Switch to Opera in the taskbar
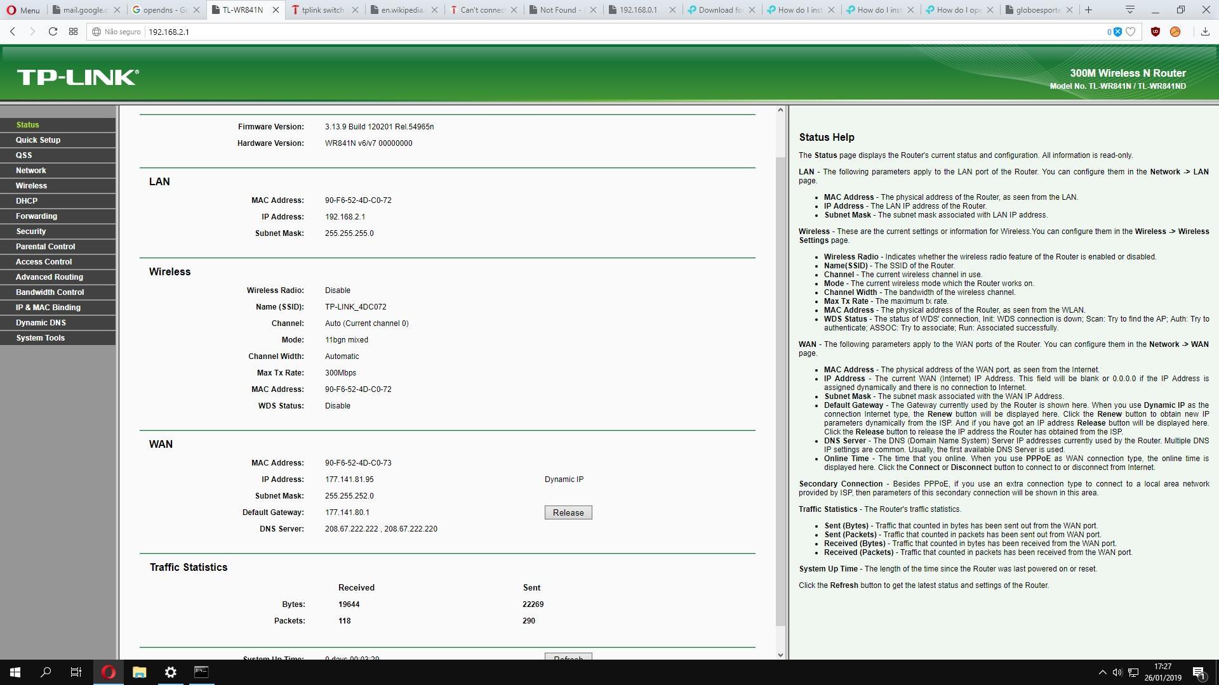 pos(109,672)
